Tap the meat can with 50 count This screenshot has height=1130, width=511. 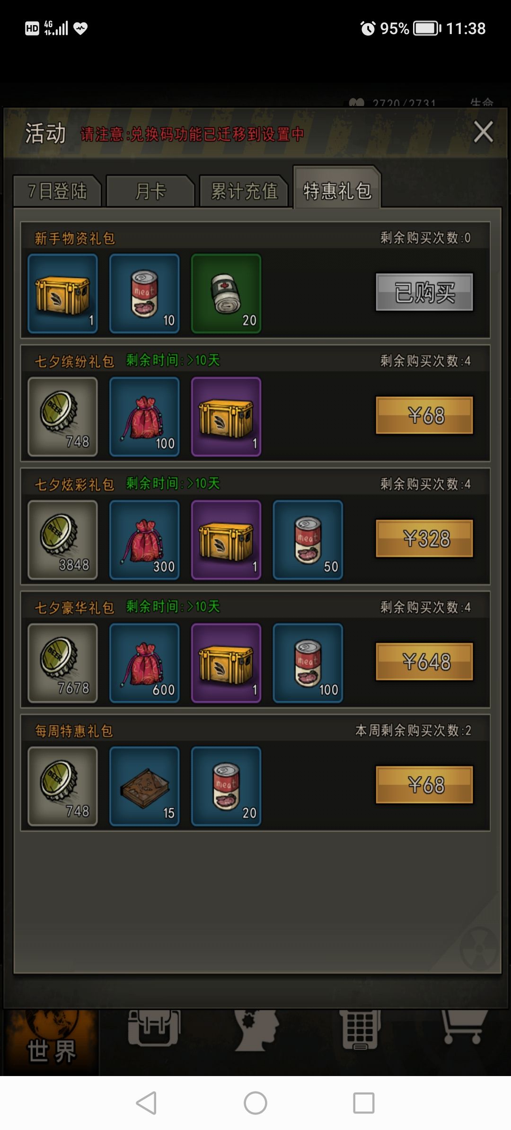(x=308, y=539)
